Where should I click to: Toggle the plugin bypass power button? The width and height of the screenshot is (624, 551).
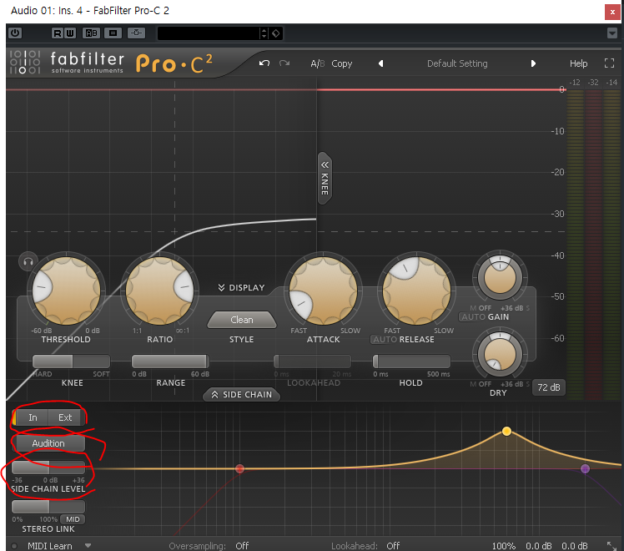click(x=15, y=33)
